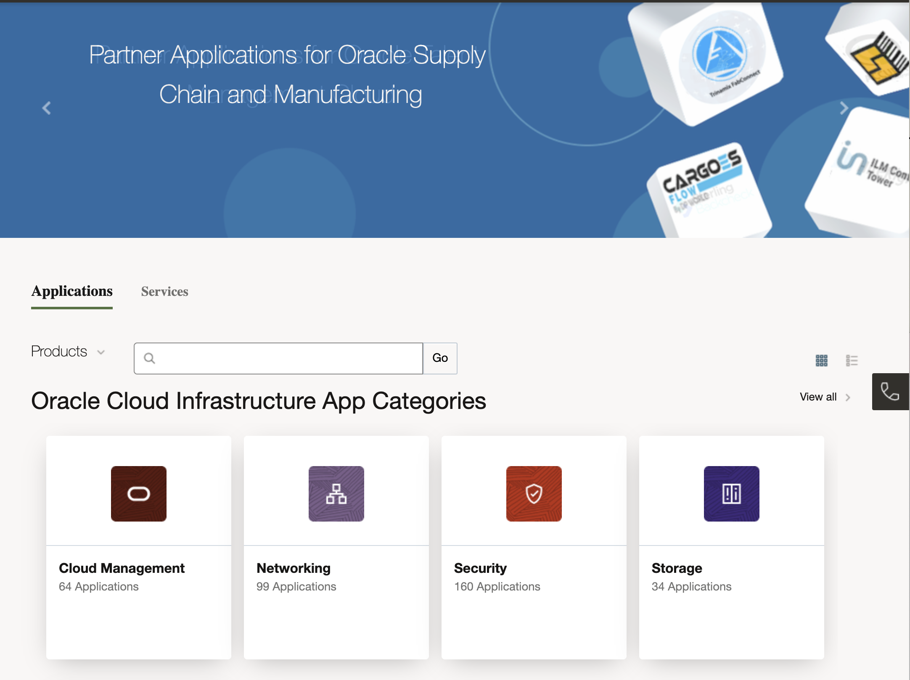Open the Networking title link
Viewport: 910px width, 680px height.
(294, 568)
